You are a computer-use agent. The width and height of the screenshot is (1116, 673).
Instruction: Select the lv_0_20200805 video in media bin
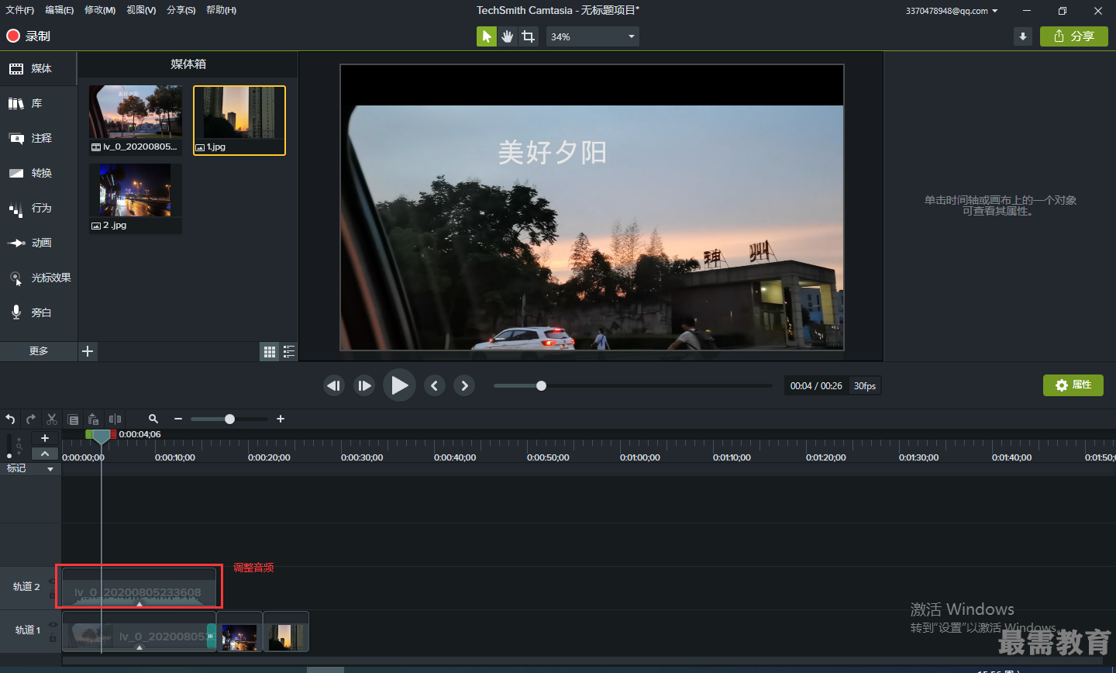(136, 120)
